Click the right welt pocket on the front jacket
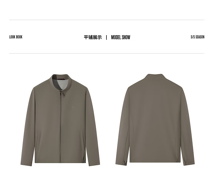 coord(82,140)
